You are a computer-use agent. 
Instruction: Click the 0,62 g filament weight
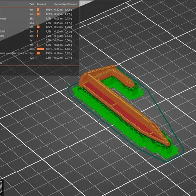coord(68,53)
